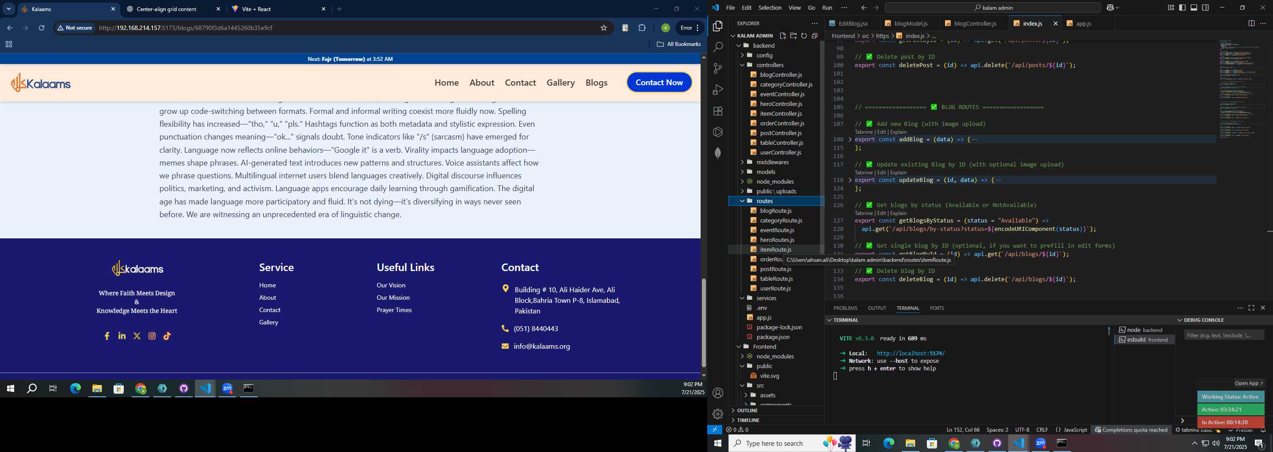
Task: Open the Remote Window indicator in status bar
Action: coord(715,430)
